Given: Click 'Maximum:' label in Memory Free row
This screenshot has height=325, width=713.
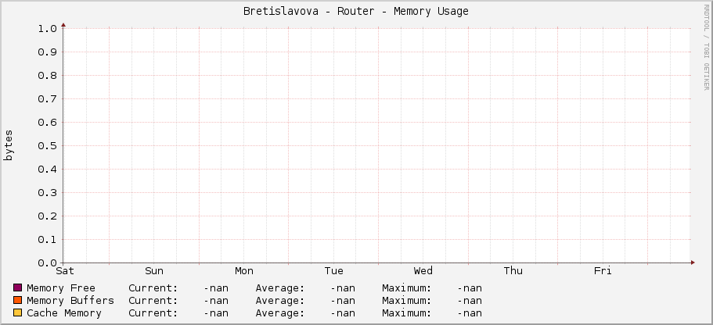Looking at the screenshot, I should (x=406, y=287).
